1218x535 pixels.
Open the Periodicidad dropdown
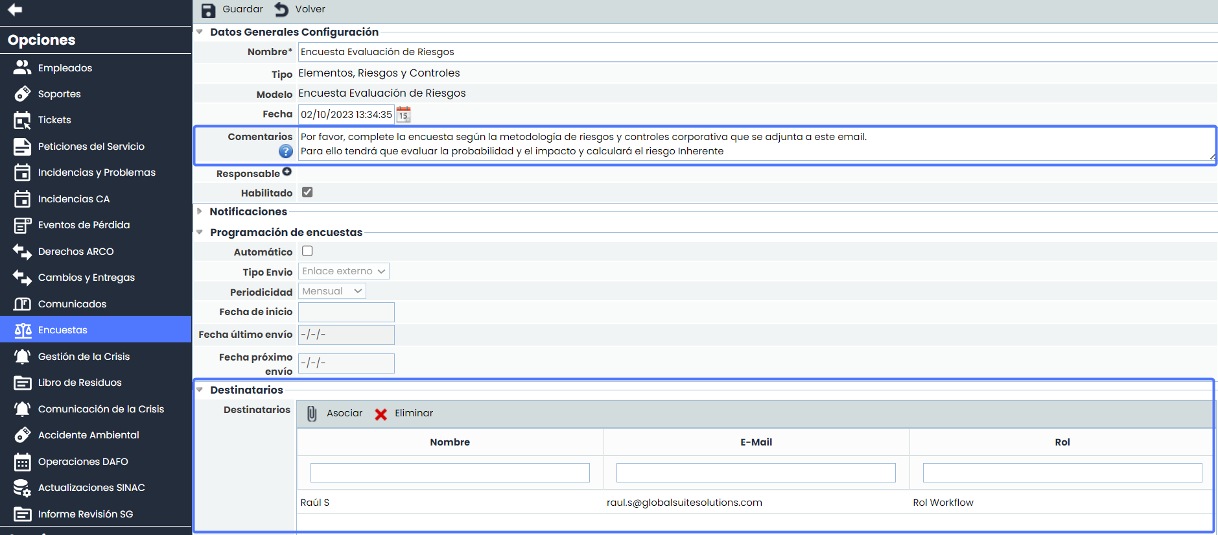332,291
